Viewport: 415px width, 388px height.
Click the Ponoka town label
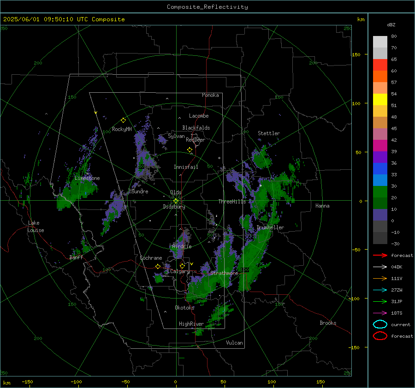coord(210,95)
